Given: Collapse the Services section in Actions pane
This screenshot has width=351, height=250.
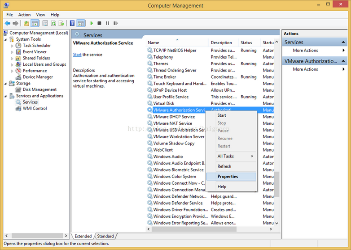Looking at the screenshot, I should tap(343, 42).
